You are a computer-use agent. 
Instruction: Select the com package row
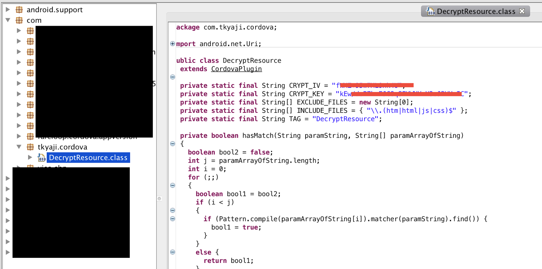34,20
